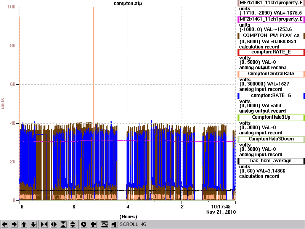Pan the plot left with the left arrow
Screen dimensions: 305x229
[5, 224]
